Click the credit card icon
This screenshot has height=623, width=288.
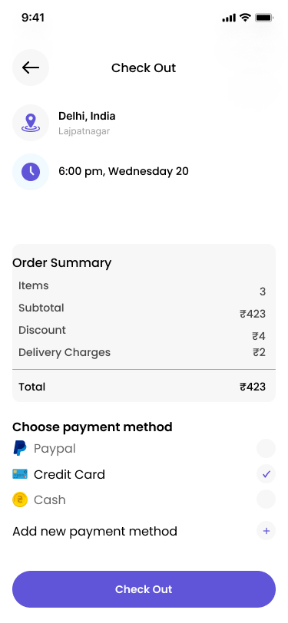[x=20, y=474]
